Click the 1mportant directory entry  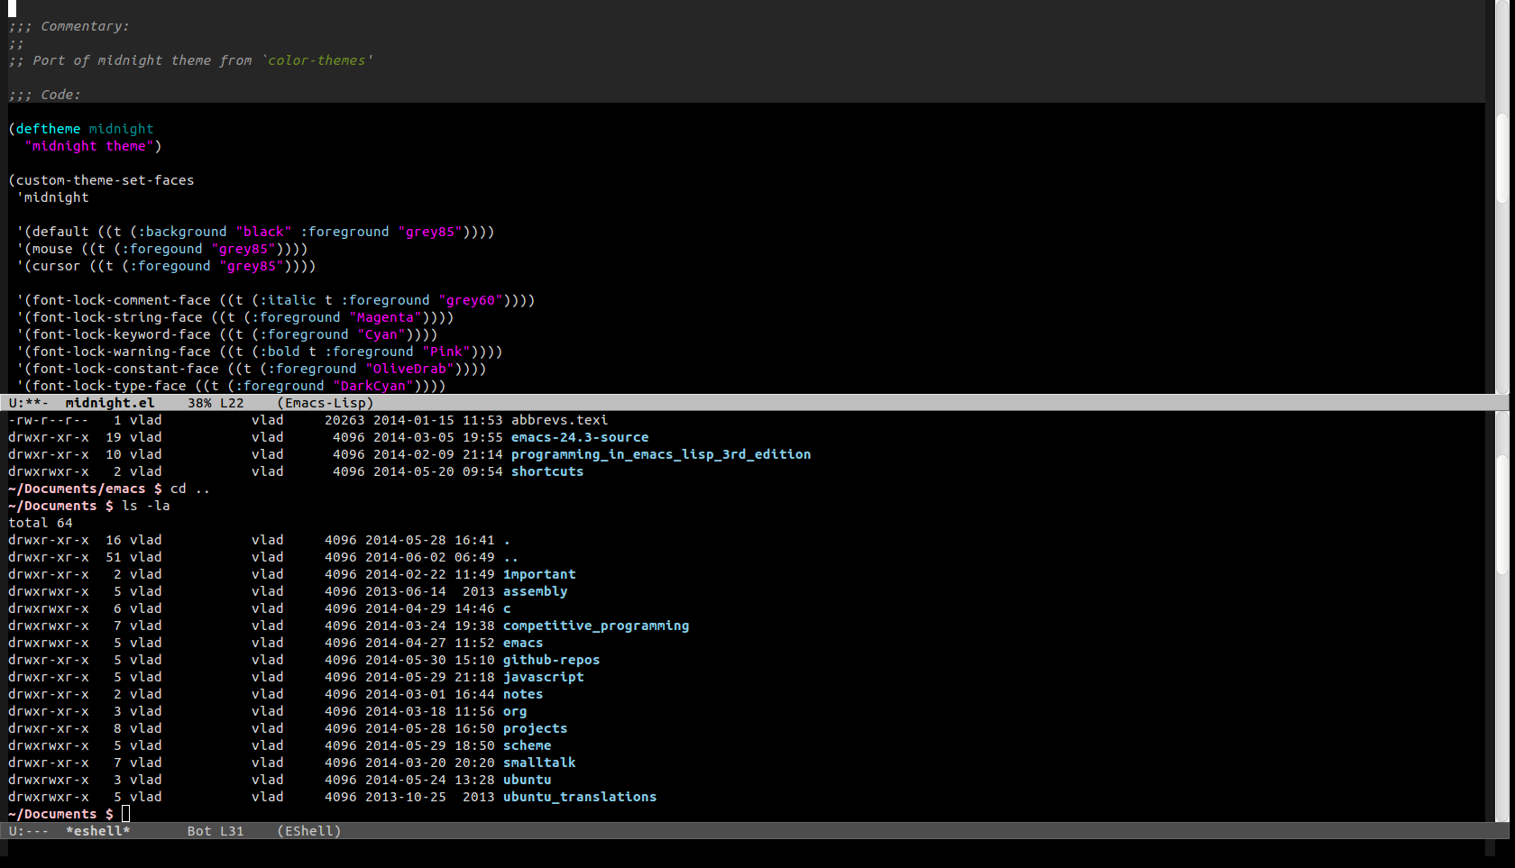tap(539, 574)
